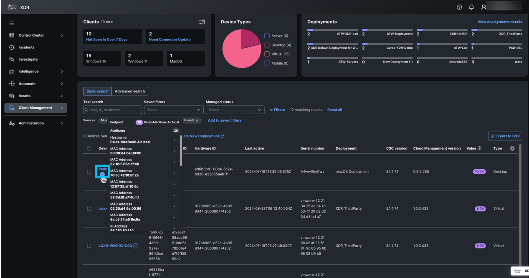Click the Investigate sidebar icon
529x278 pixels.
tap(12, 60)
